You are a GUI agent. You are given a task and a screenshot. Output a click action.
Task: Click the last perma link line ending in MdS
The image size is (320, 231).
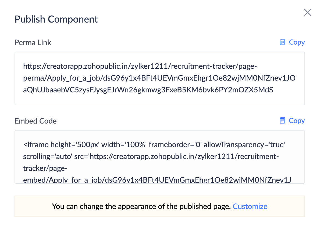point(148,90)
